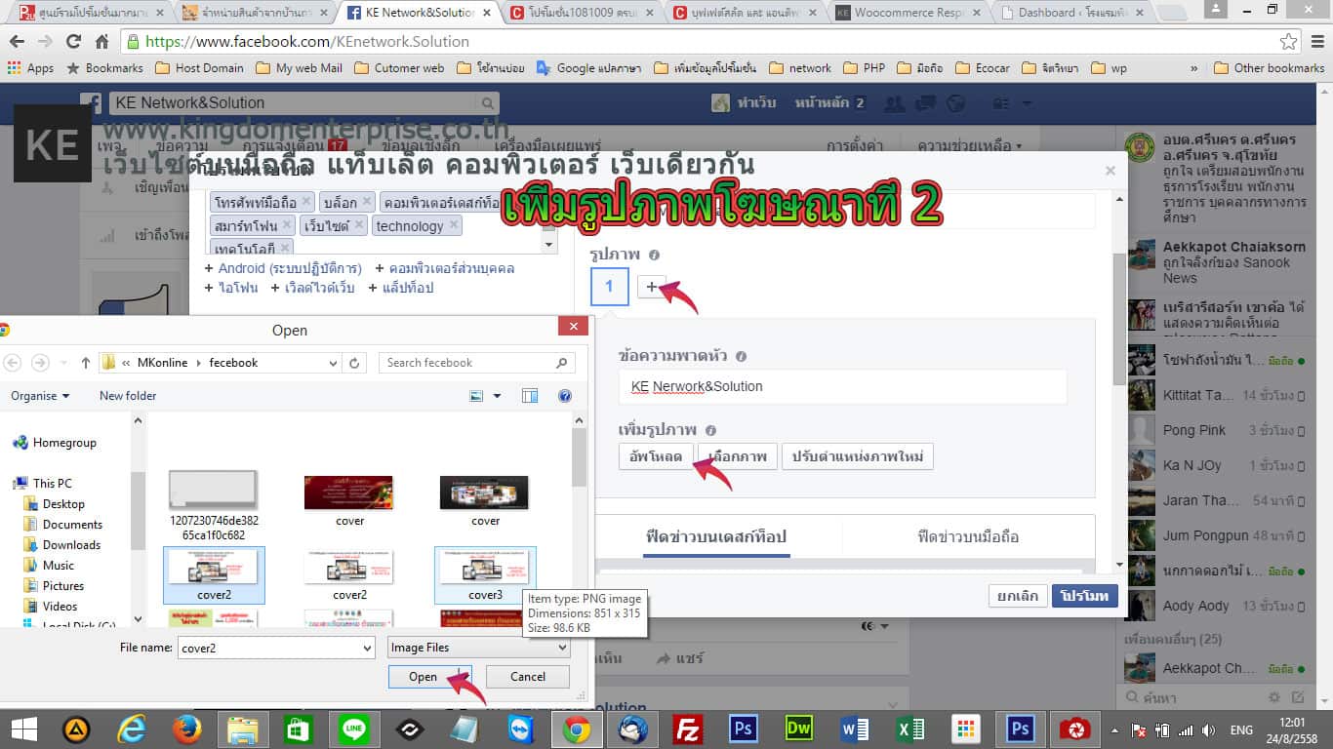
Task: Open Photoshop from the Windows taskbar
Action: point(745,729)
